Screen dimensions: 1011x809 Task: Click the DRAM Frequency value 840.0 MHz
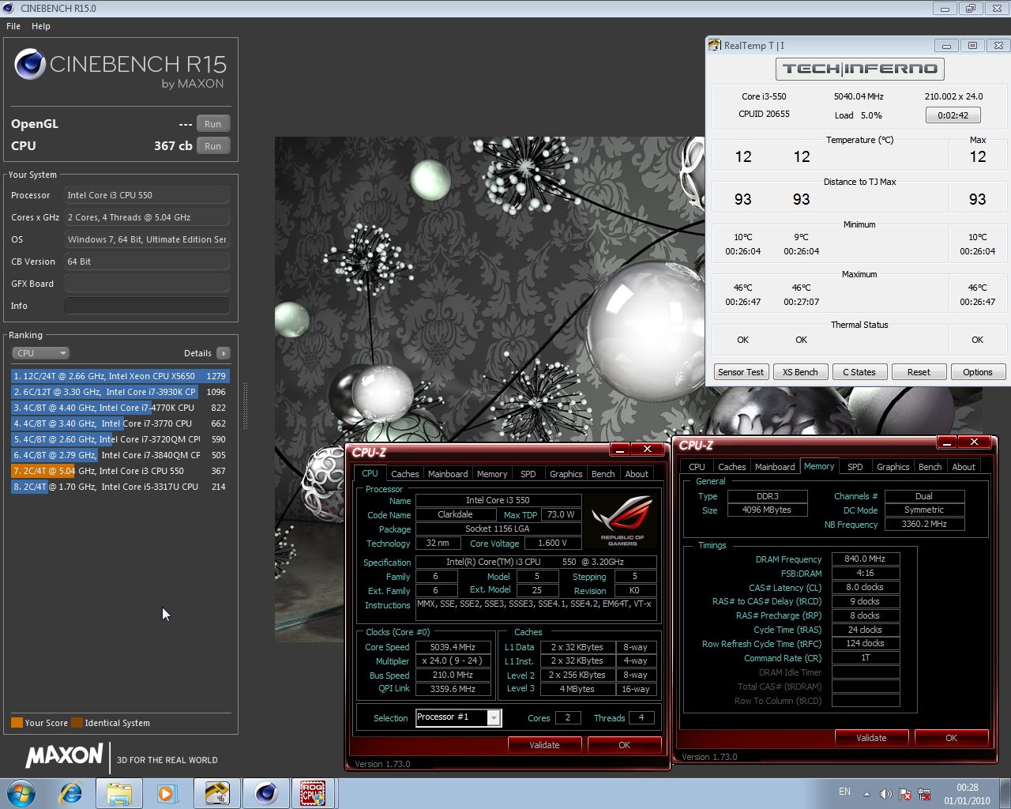(866, 559)
